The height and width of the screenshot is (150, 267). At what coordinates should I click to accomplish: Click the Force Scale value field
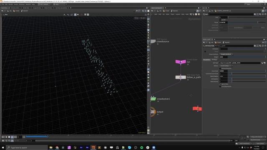point(224,71)
